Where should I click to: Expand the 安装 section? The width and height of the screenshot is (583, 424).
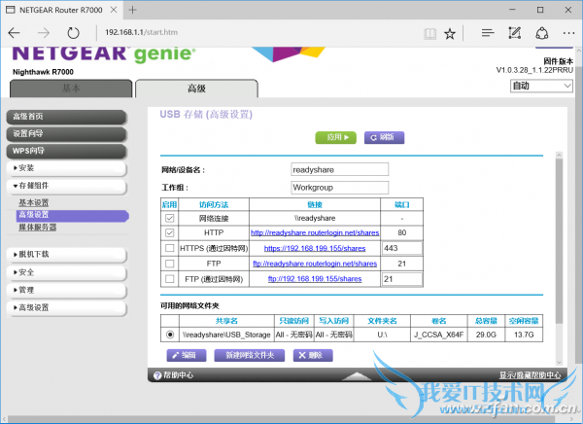tap(67, 168)
